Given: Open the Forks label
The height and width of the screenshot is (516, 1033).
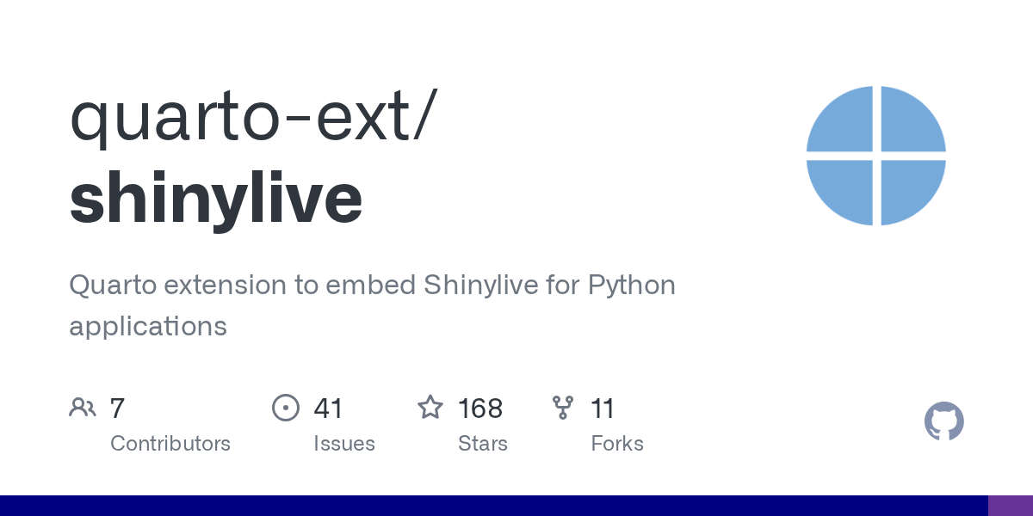Looking at the screenshot, I should (617, 444).
